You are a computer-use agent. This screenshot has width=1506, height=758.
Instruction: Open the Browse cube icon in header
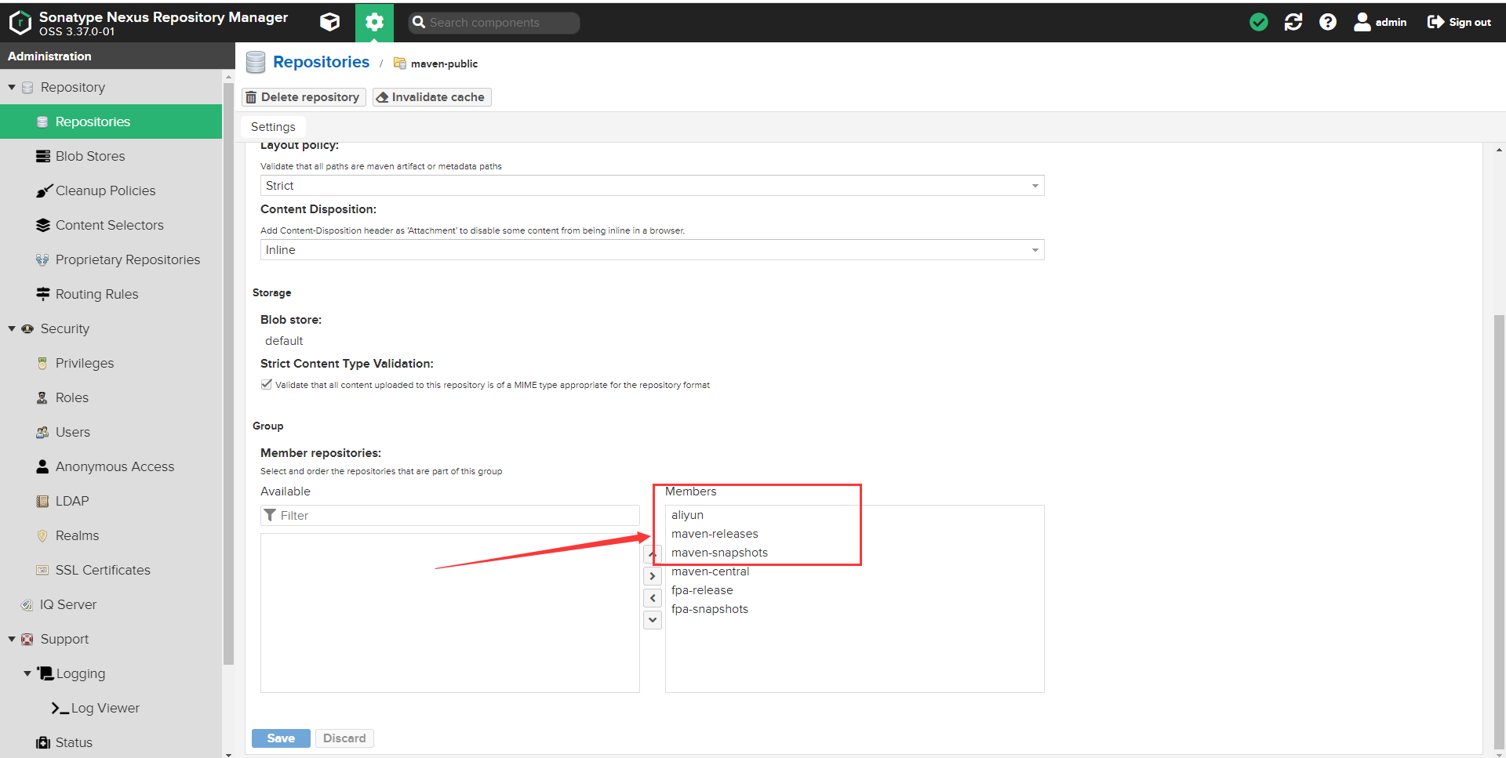pyautogui.click(x=330, y=22)
